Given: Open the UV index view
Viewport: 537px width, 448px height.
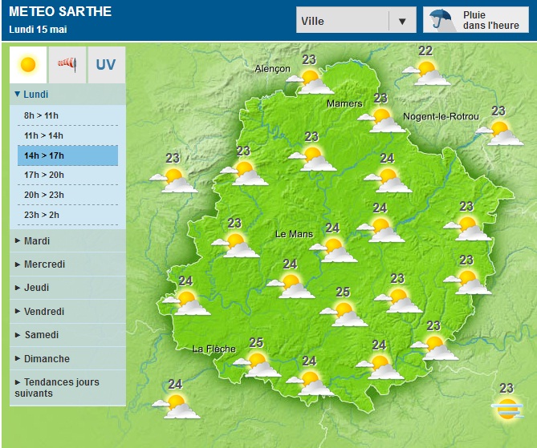Looking at the screenshot, I should pyautogui.click(x=106, y=64).
